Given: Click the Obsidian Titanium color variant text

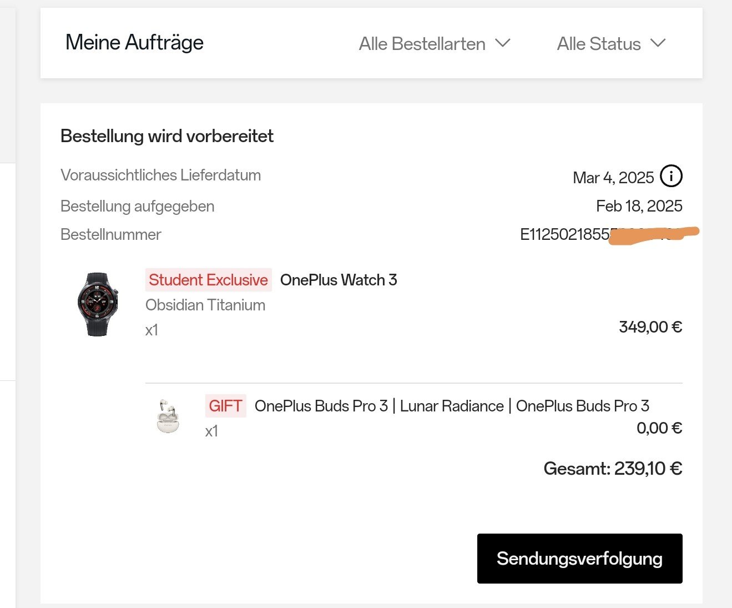Looking at the screenshot, I should [x=205, y=305].
